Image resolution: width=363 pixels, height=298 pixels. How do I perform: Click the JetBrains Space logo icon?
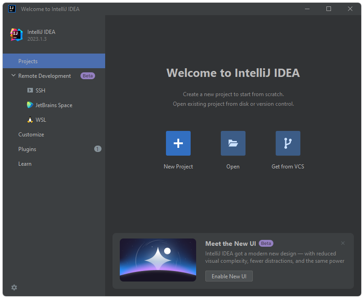pos(30,105)
